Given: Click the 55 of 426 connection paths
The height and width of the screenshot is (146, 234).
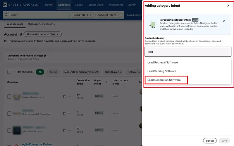Looking at the screenshot, I should (80, 96).
